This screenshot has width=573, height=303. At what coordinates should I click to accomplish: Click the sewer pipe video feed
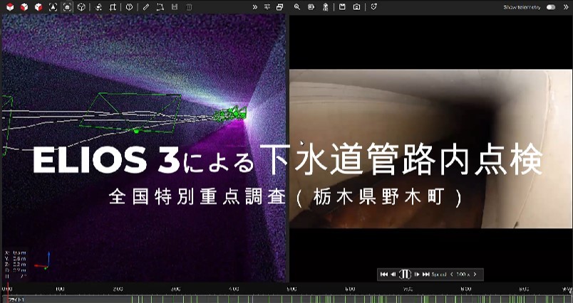(431, 149)
